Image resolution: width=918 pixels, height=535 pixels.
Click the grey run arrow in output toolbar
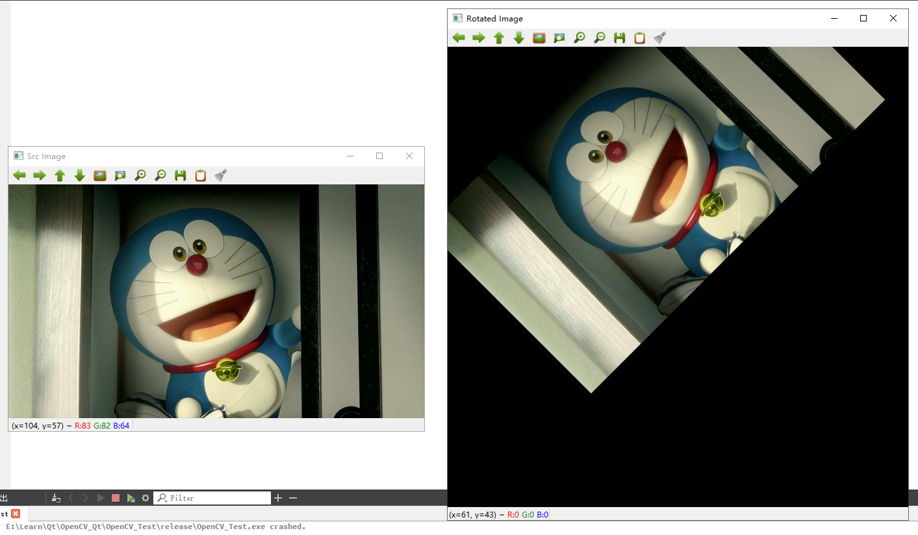click(x=101, y=498)
